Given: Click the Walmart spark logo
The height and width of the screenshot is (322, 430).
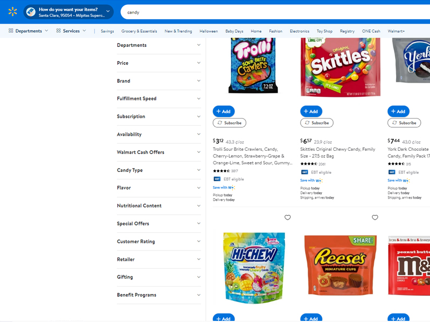Looking at the screenshot, I should (x=12, y=11).
